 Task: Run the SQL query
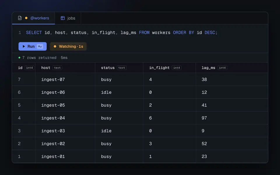pos(32,46)
